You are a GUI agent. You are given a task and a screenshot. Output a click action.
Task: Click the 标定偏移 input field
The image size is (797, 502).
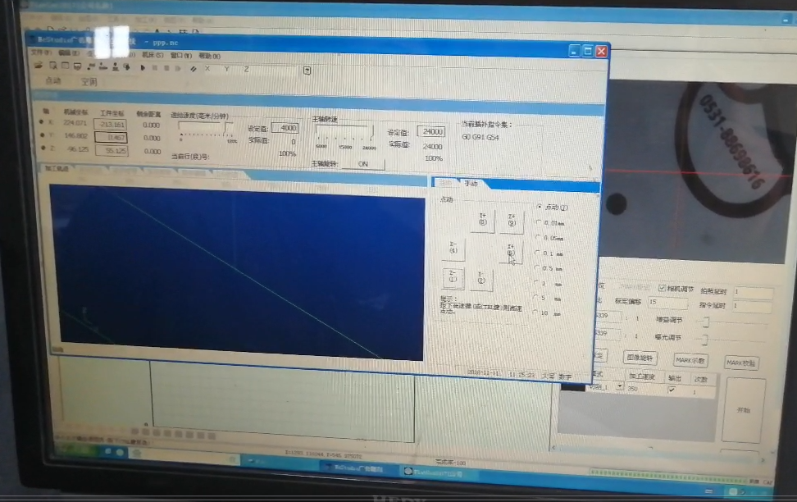click(667, 303)
